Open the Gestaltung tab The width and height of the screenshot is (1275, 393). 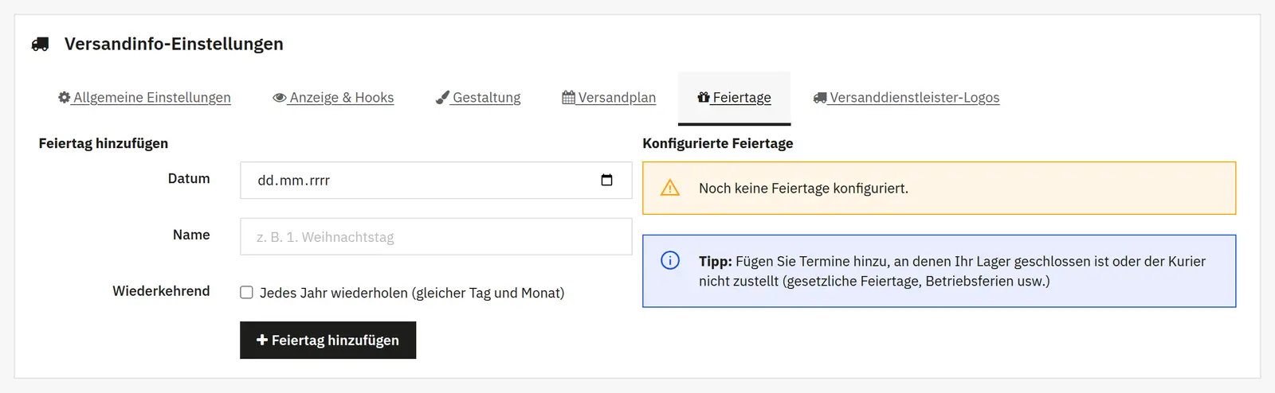(478, 98)
